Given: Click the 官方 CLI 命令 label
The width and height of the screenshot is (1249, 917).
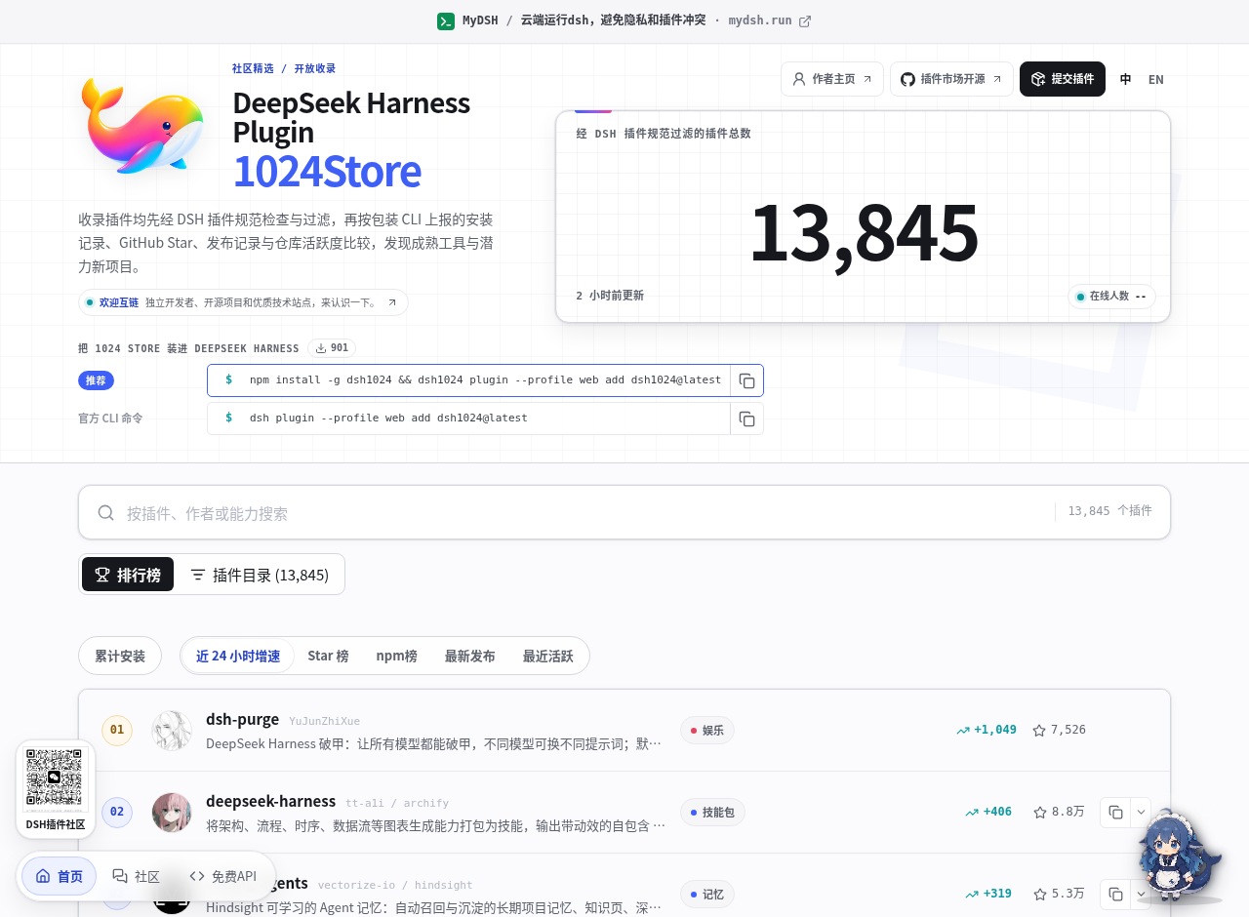Looking at the screenshot, I should click(x=110, y=419).
